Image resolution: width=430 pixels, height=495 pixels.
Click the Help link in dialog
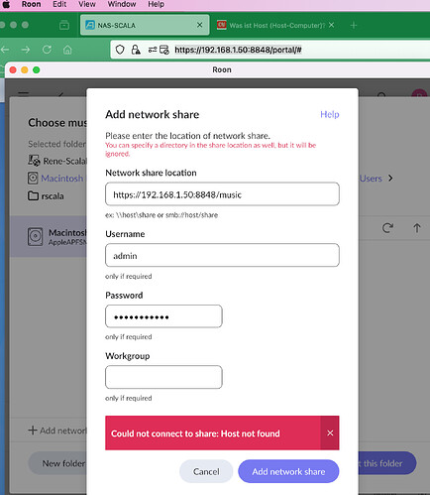pyautogui.click(x=330, y=114)
